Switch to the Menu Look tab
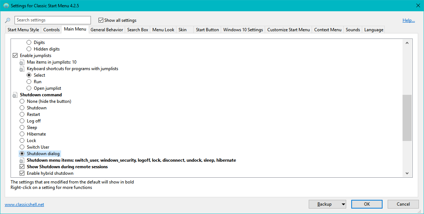The width and height of the screenshot is (424, 214). point(163,30)
